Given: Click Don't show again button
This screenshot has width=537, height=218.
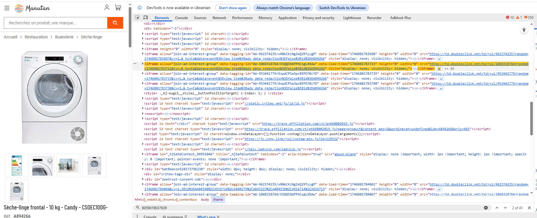Looking at the screenshot, I should (x=233, y=8).
